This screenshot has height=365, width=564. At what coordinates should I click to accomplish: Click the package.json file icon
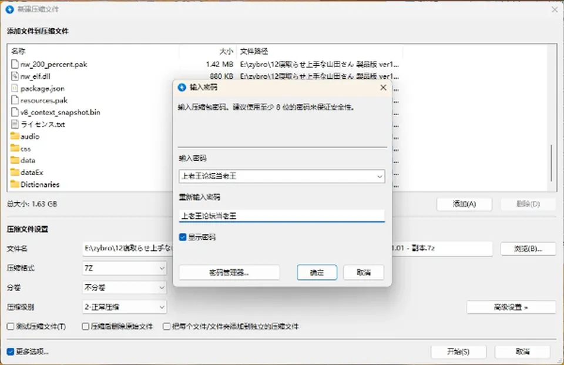[15, 88]
